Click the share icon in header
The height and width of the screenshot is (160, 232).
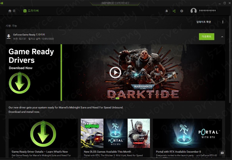[174, 11]
